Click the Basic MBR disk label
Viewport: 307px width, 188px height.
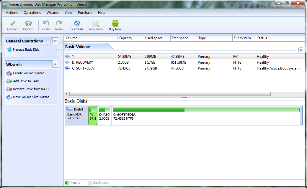[x=74, y=114]
